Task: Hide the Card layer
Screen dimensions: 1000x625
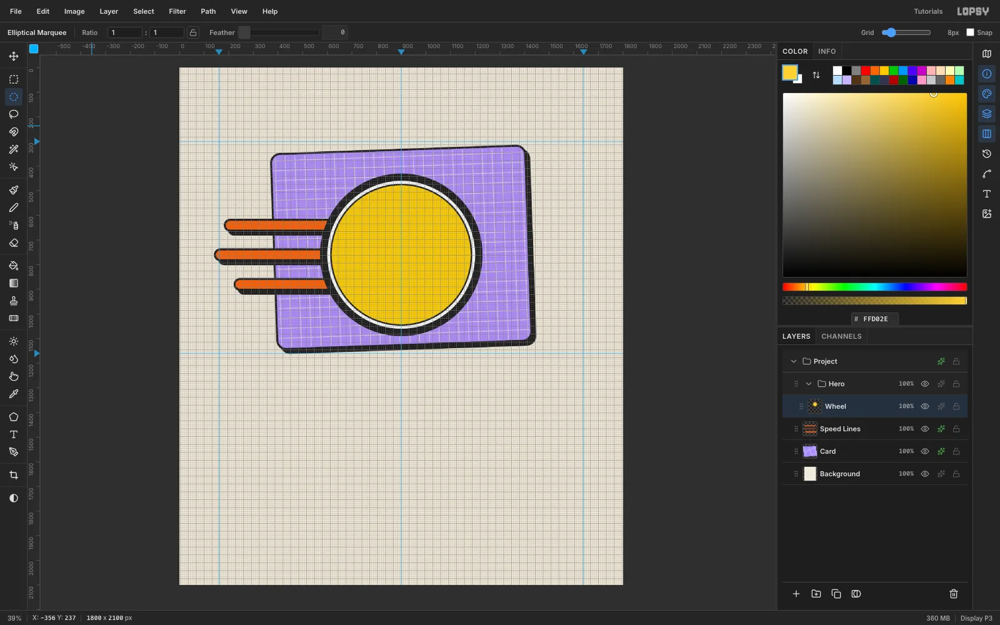Action: coord(925,451)
